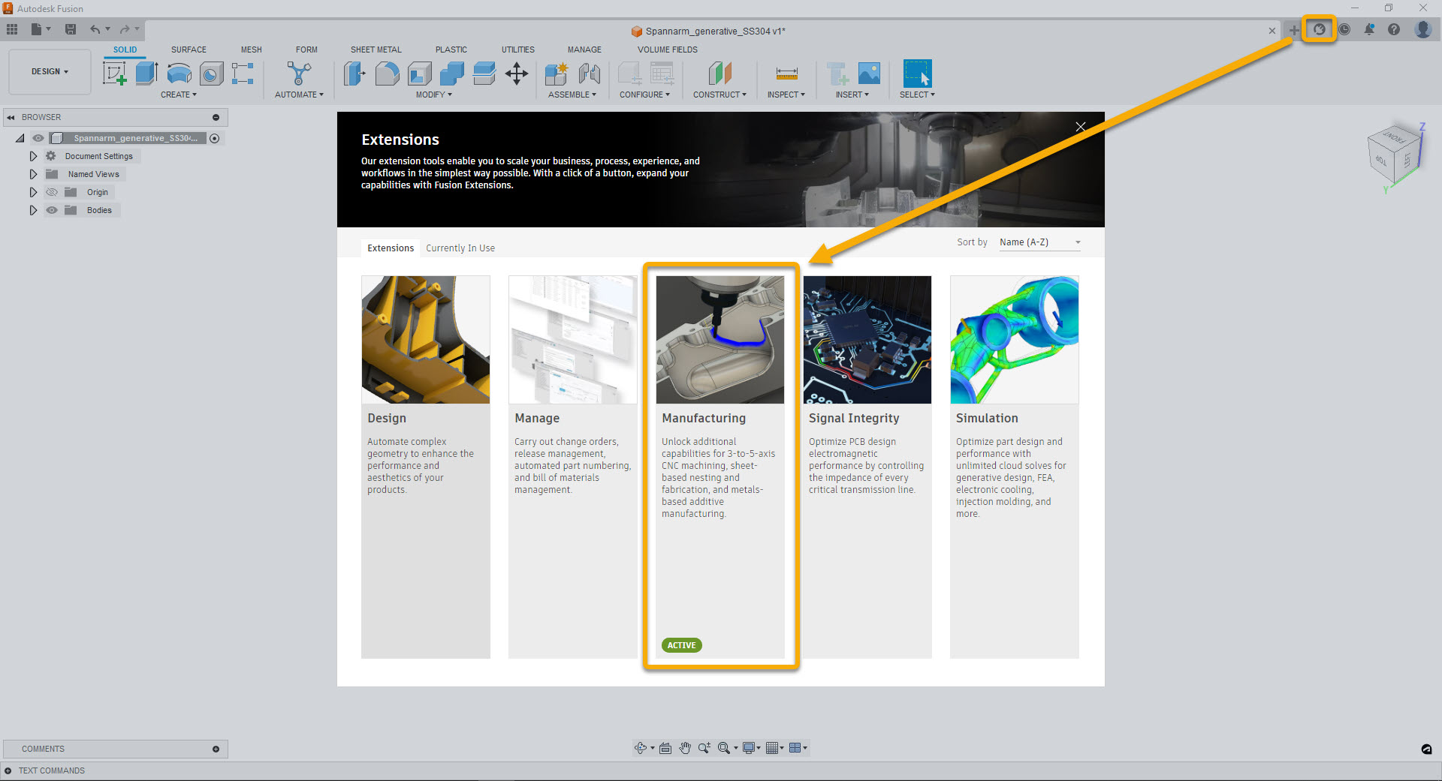
Task: Open the Sort by Name (A-Z) dropdown
Action: [1040, 242]
